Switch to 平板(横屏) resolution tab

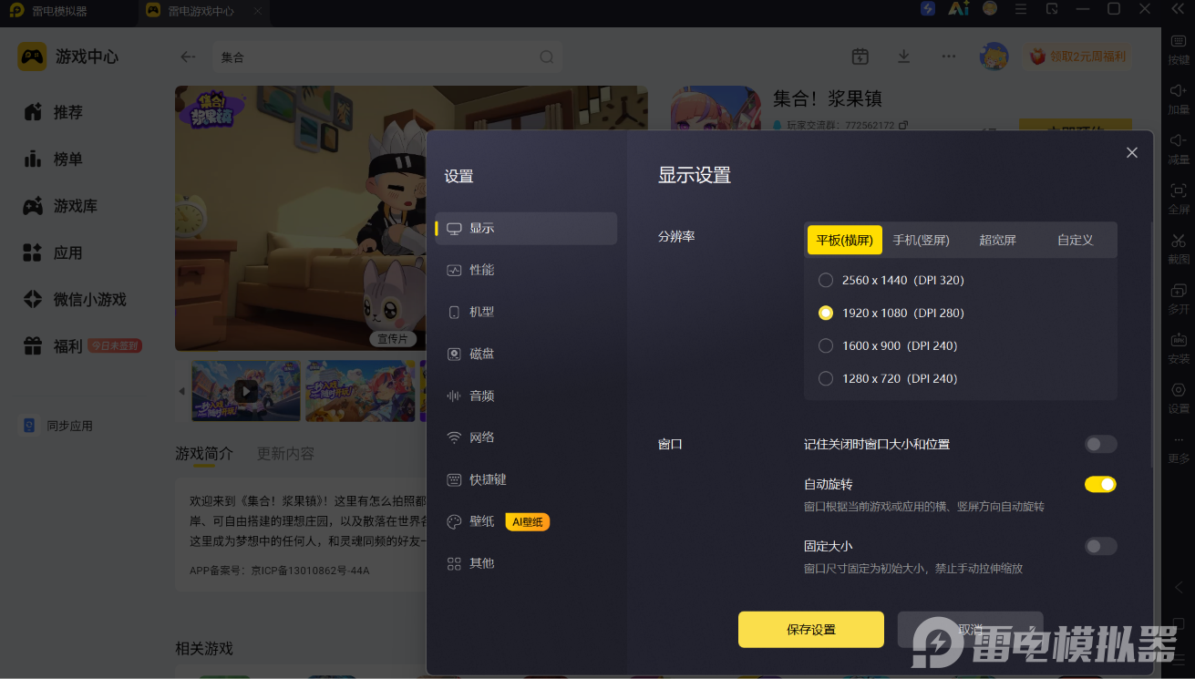tap(845, 240)
